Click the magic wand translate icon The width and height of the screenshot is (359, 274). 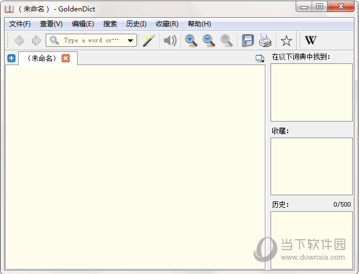(x=148, y=41)
